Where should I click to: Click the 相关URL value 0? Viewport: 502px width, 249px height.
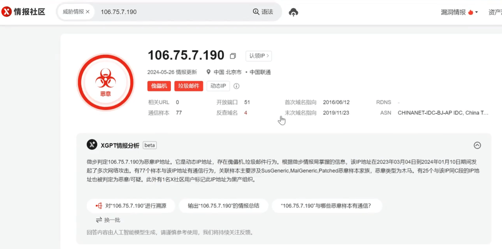coord(177,102)
